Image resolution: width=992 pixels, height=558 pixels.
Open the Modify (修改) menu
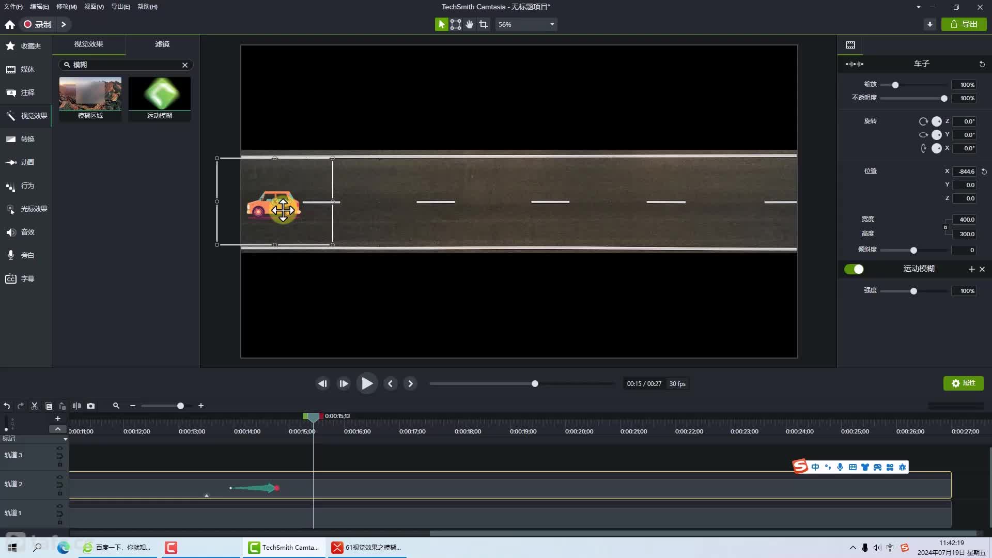[66, 7]
